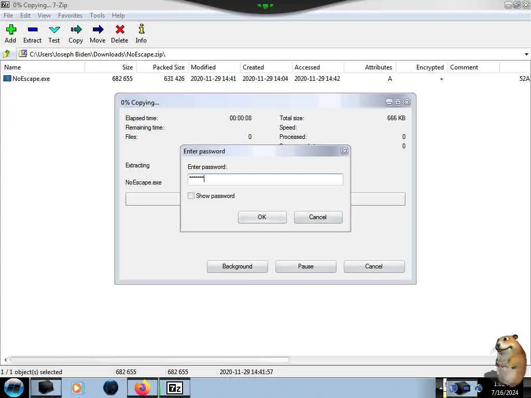This screenshot has height=398, width=531.
Task: Open the black folder taskbar icon
Action: (x=46, y=388)
